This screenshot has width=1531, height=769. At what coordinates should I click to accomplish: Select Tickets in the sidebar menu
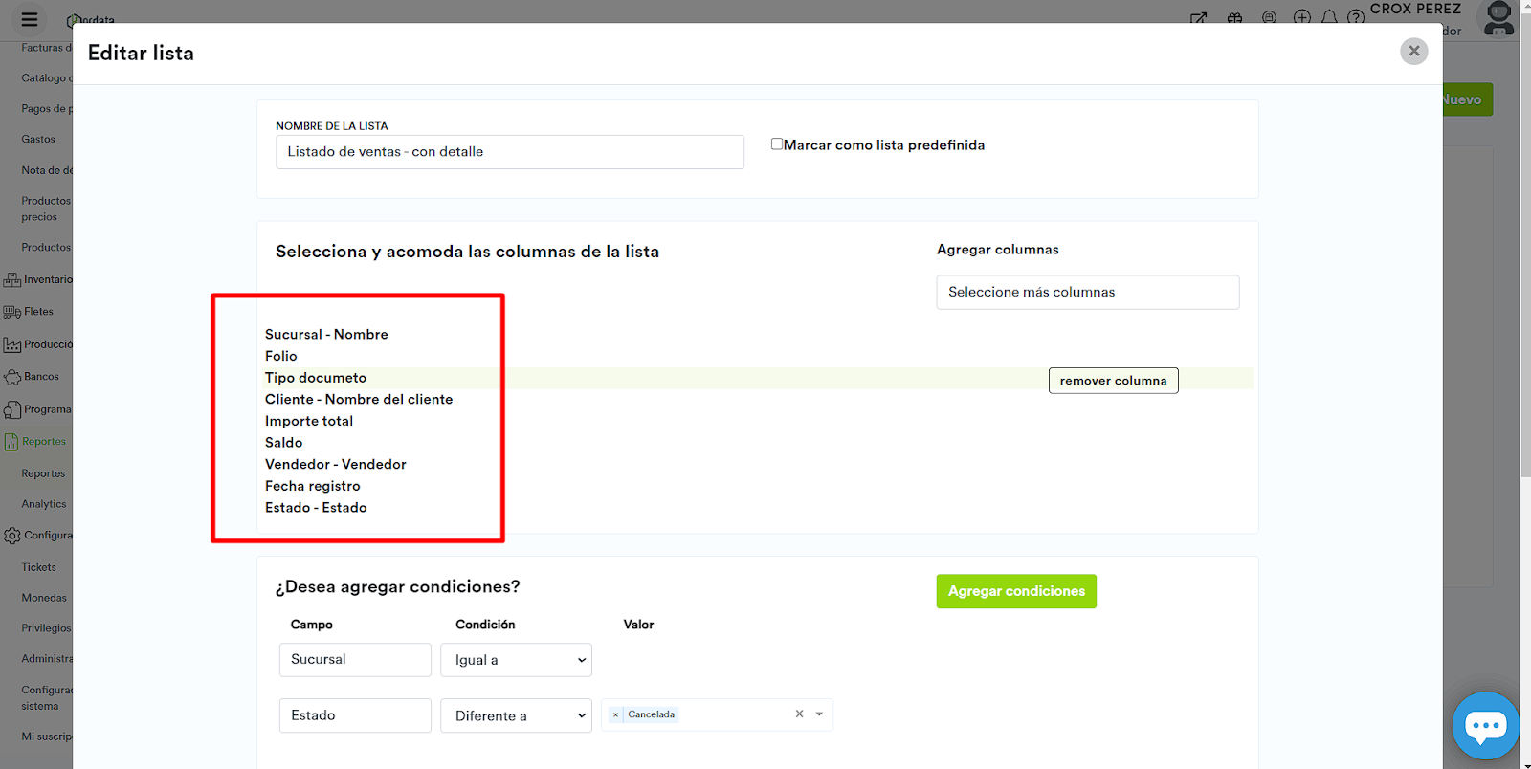click(x=39, y=567)
